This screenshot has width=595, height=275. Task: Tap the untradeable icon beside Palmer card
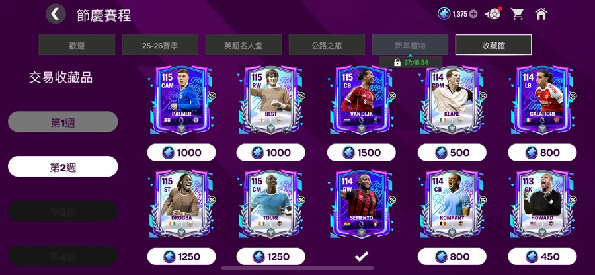click(212, 96)
